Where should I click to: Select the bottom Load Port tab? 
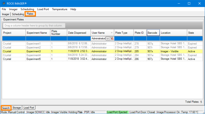click(29, 108)
